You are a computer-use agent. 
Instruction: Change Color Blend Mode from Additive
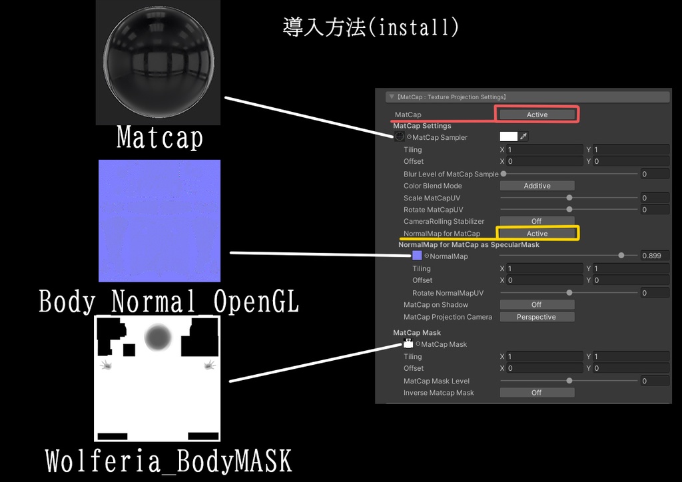(x=537, y=185)
